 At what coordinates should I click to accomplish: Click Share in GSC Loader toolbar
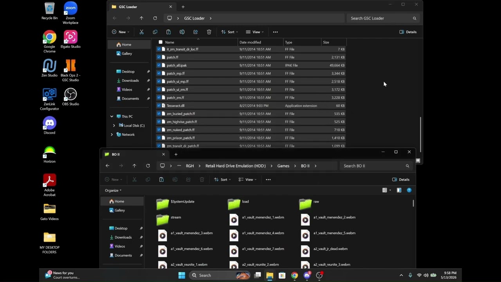pos(195,32)
